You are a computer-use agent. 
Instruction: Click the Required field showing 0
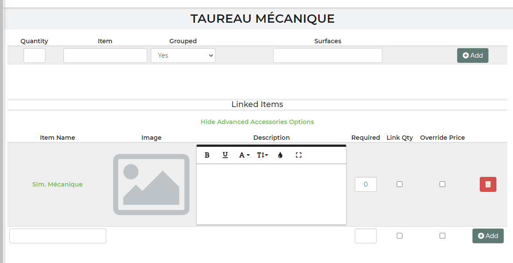[365, 184]
